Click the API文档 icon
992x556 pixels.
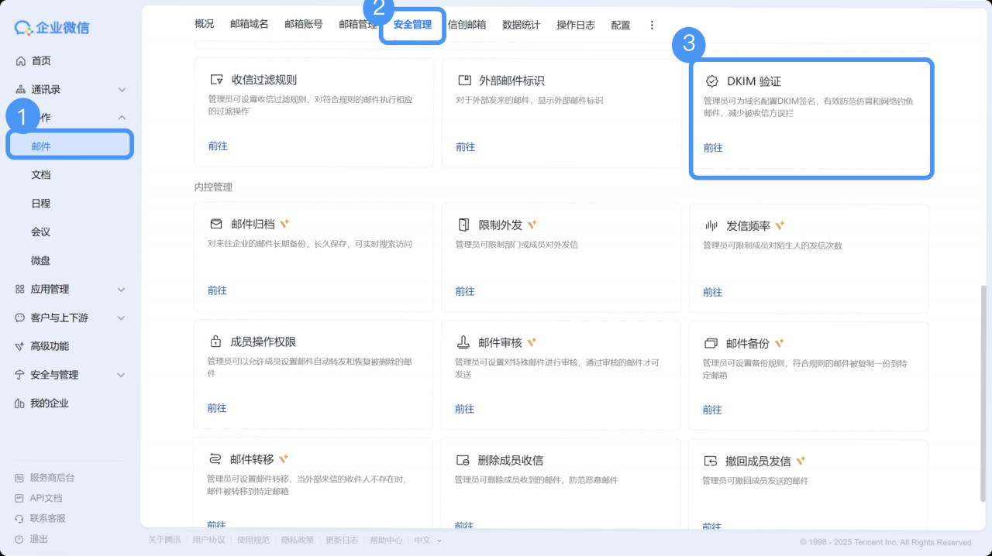[x=19, y=498]
